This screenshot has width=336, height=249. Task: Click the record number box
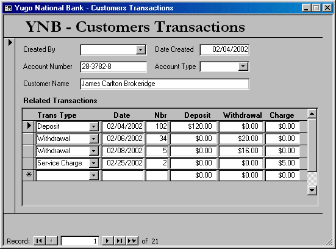[x=80, y=241]
